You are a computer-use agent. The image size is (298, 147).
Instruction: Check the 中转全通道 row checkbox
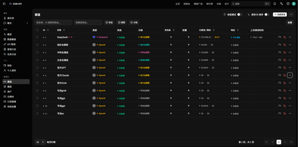point(38,52)
